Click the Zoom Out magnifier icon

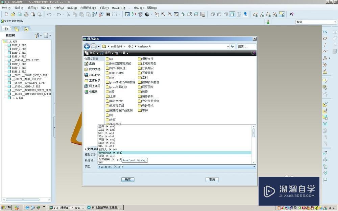(170, 14)
